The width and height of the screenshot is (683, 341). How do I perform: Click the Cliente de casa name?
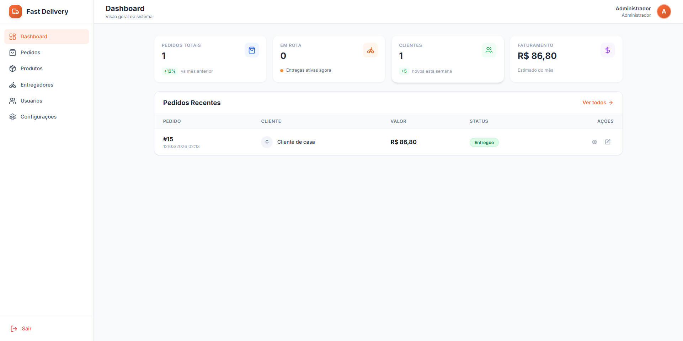pyautogui.click(x=296, y=142)
